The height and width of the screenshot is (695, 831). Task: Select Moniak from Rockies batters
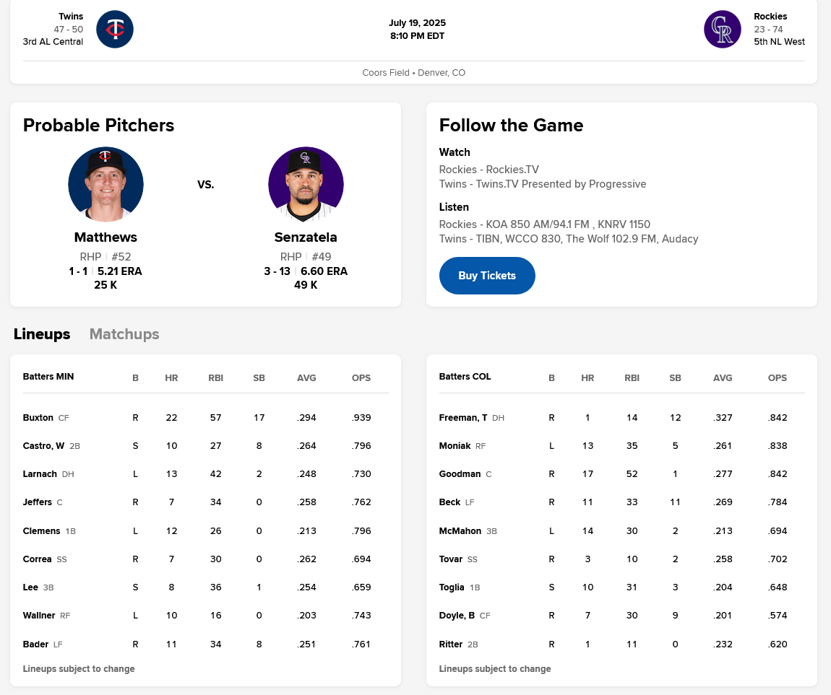(x=455, y=446)
